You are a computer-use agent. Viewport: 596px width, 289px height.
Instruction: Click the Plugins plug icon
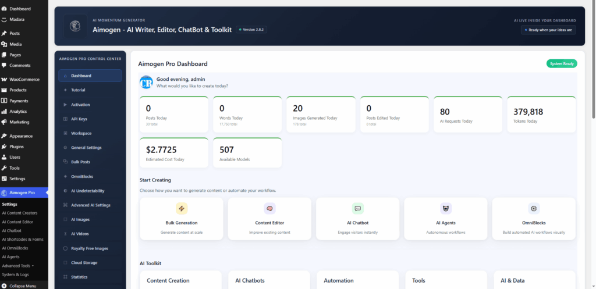point(4,147)
